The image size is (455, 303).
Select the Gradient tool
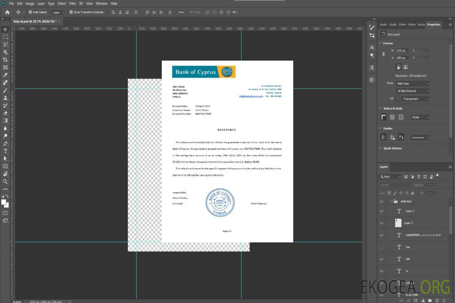click(5, 120)
